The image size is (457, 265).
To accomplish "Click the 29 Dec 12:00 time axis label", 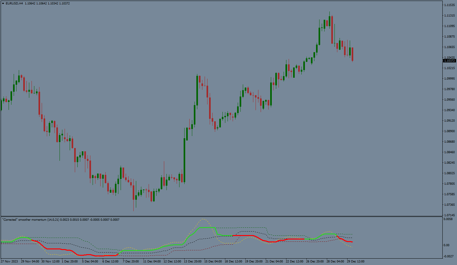I will (356, 261).
